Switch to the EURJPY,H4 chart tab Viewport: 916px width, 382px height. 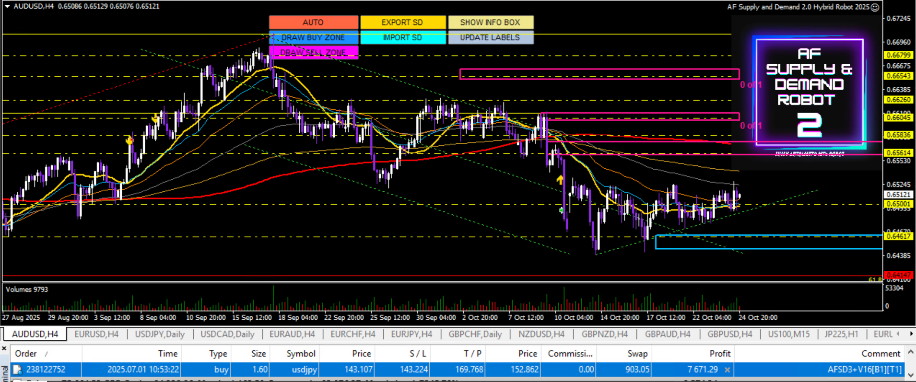(x=411, y=334)
